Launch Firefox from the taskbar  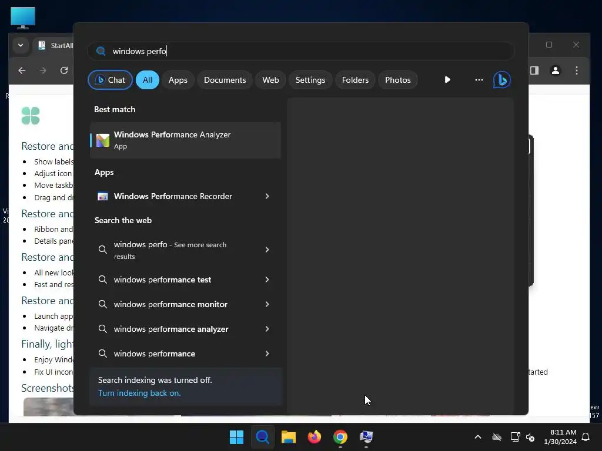tap(315, 437)
